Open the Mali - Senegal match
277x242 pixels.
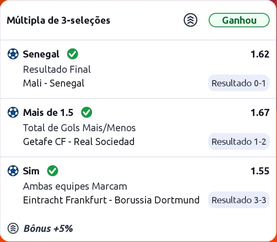(x=54, y=83)
